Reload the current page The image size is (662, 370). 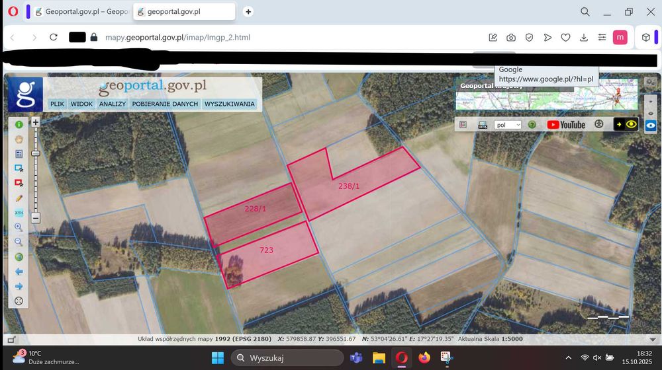(53, 37)
